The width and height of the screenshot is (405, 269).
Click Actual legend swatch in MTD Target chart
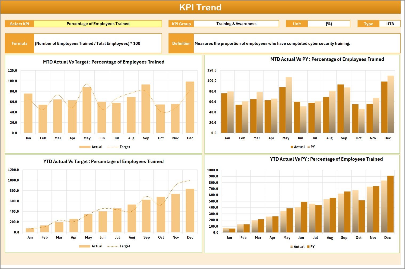coord(85,147)
